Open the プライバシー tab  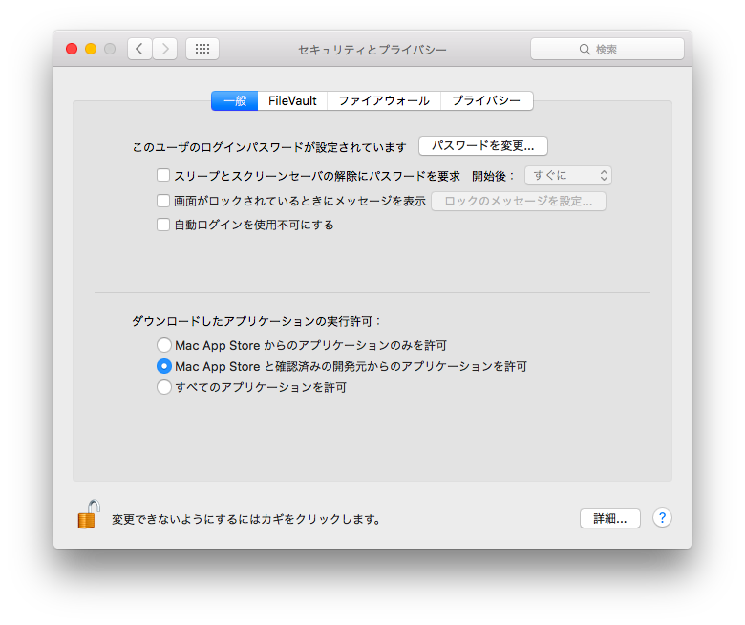(486, 100)
